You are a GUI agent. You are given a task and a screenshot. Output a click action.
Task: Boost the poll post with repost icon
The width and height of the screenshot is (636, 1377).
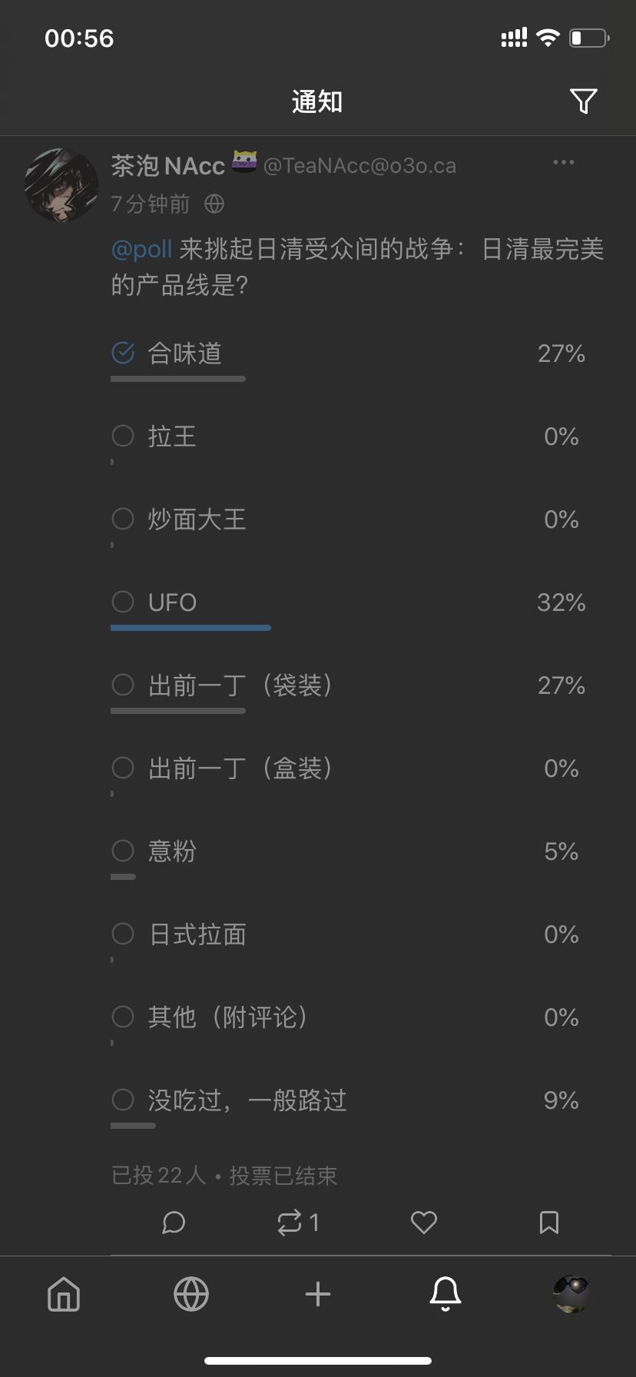coord(290,1222)
